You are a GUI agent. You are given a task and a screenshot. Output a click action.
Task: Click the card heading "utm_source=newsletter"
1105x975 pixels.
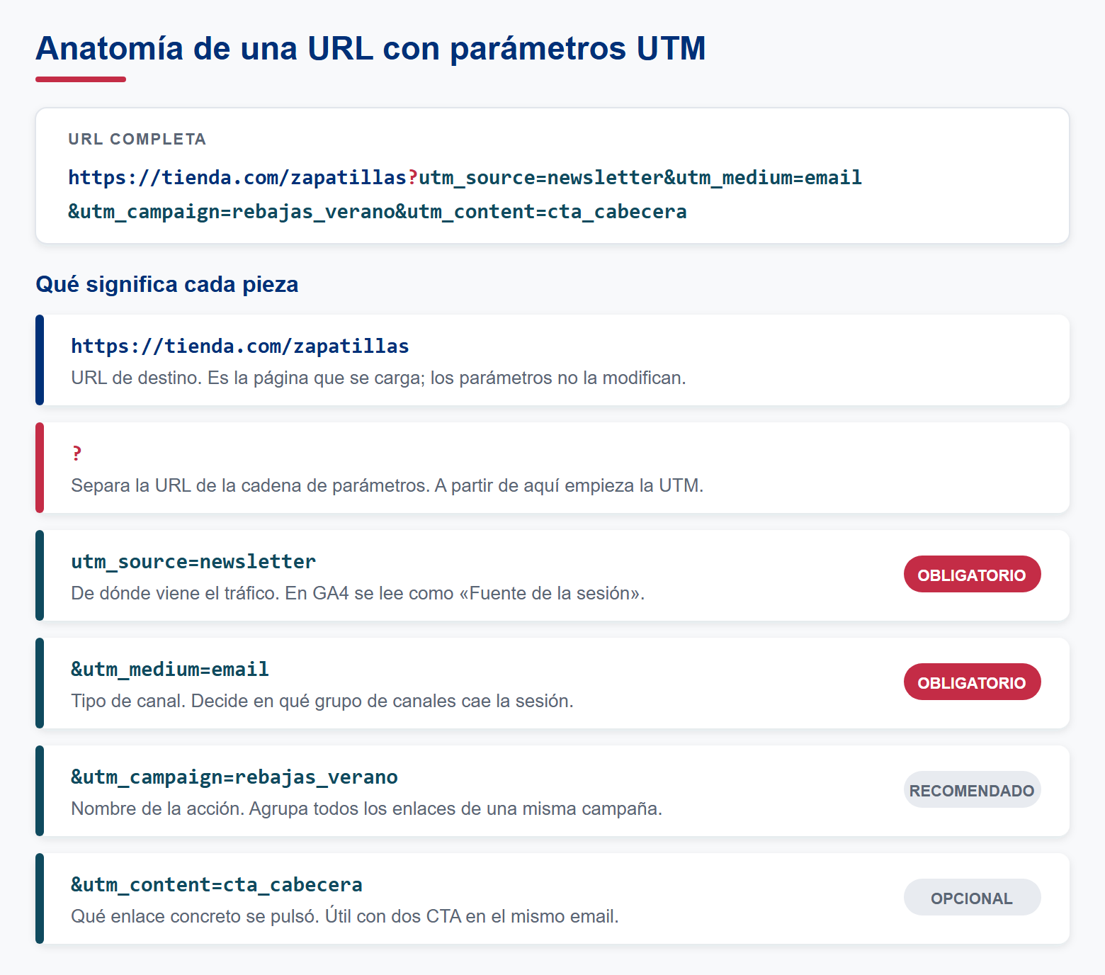[x=193, y=561]
